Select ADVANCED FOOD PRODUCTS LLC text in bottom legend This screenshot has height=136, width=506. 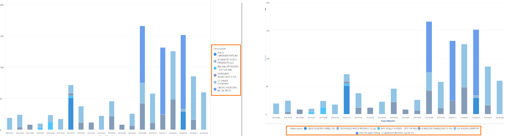pyautogui.click(x=358, y=129)
